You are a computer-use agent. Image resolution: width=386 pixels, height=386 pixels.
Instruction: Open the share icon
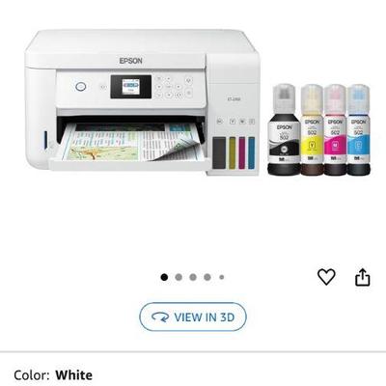pyautogui.click(x=363, y=277)
